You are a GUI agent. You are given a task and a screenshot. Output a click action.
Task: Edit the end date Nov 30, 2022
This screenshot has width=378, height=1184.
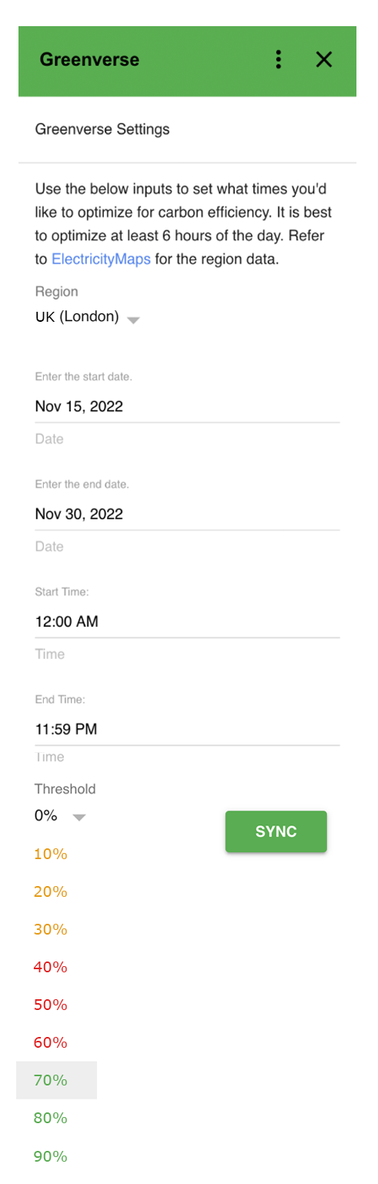187,514
